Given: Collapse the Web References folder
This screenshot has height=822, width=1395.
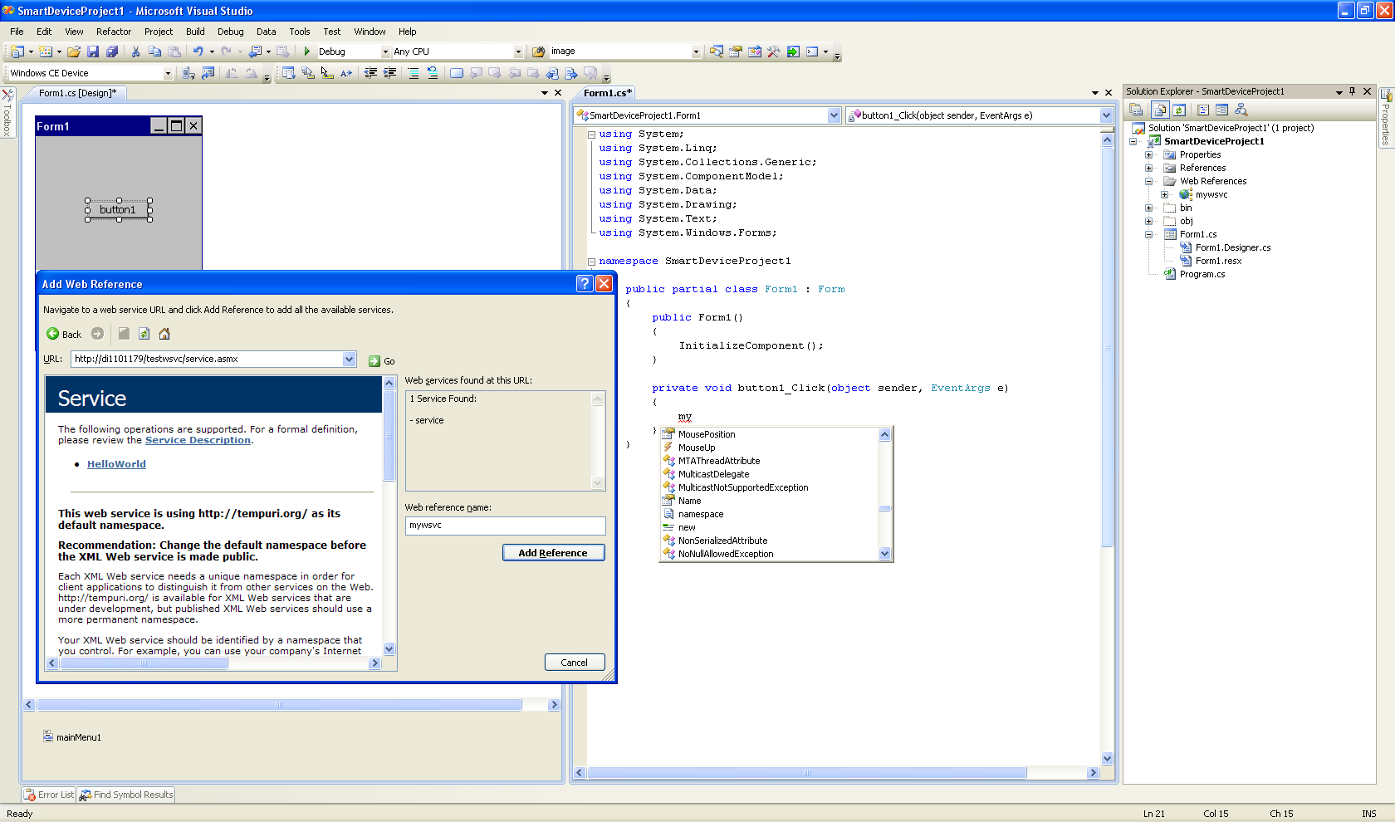Looking at the screenshot, I should pos(1148,181).
